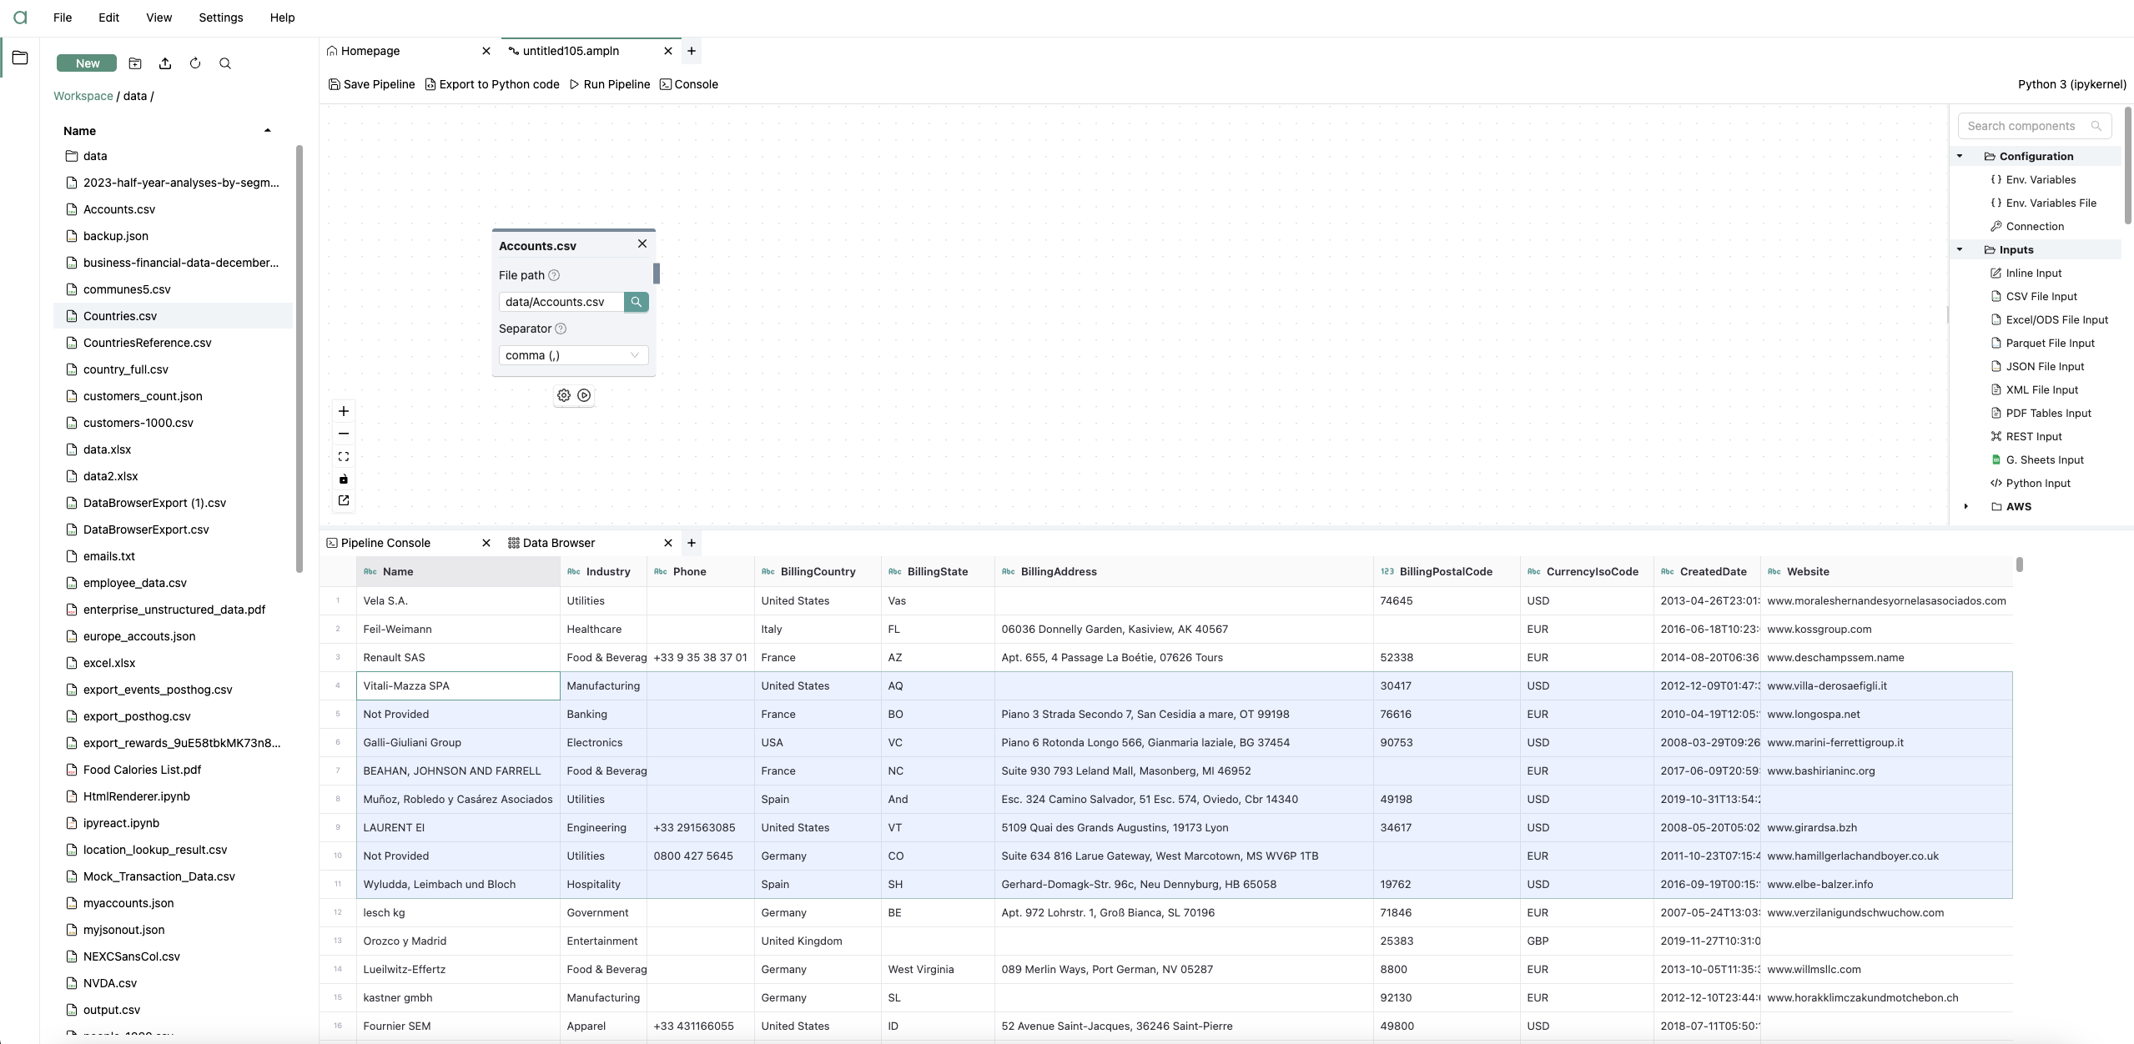This screenshot has width=2134, height=1044.
Task: Click the Accounts.csv node settings gear
Action: tap(564, 395)
